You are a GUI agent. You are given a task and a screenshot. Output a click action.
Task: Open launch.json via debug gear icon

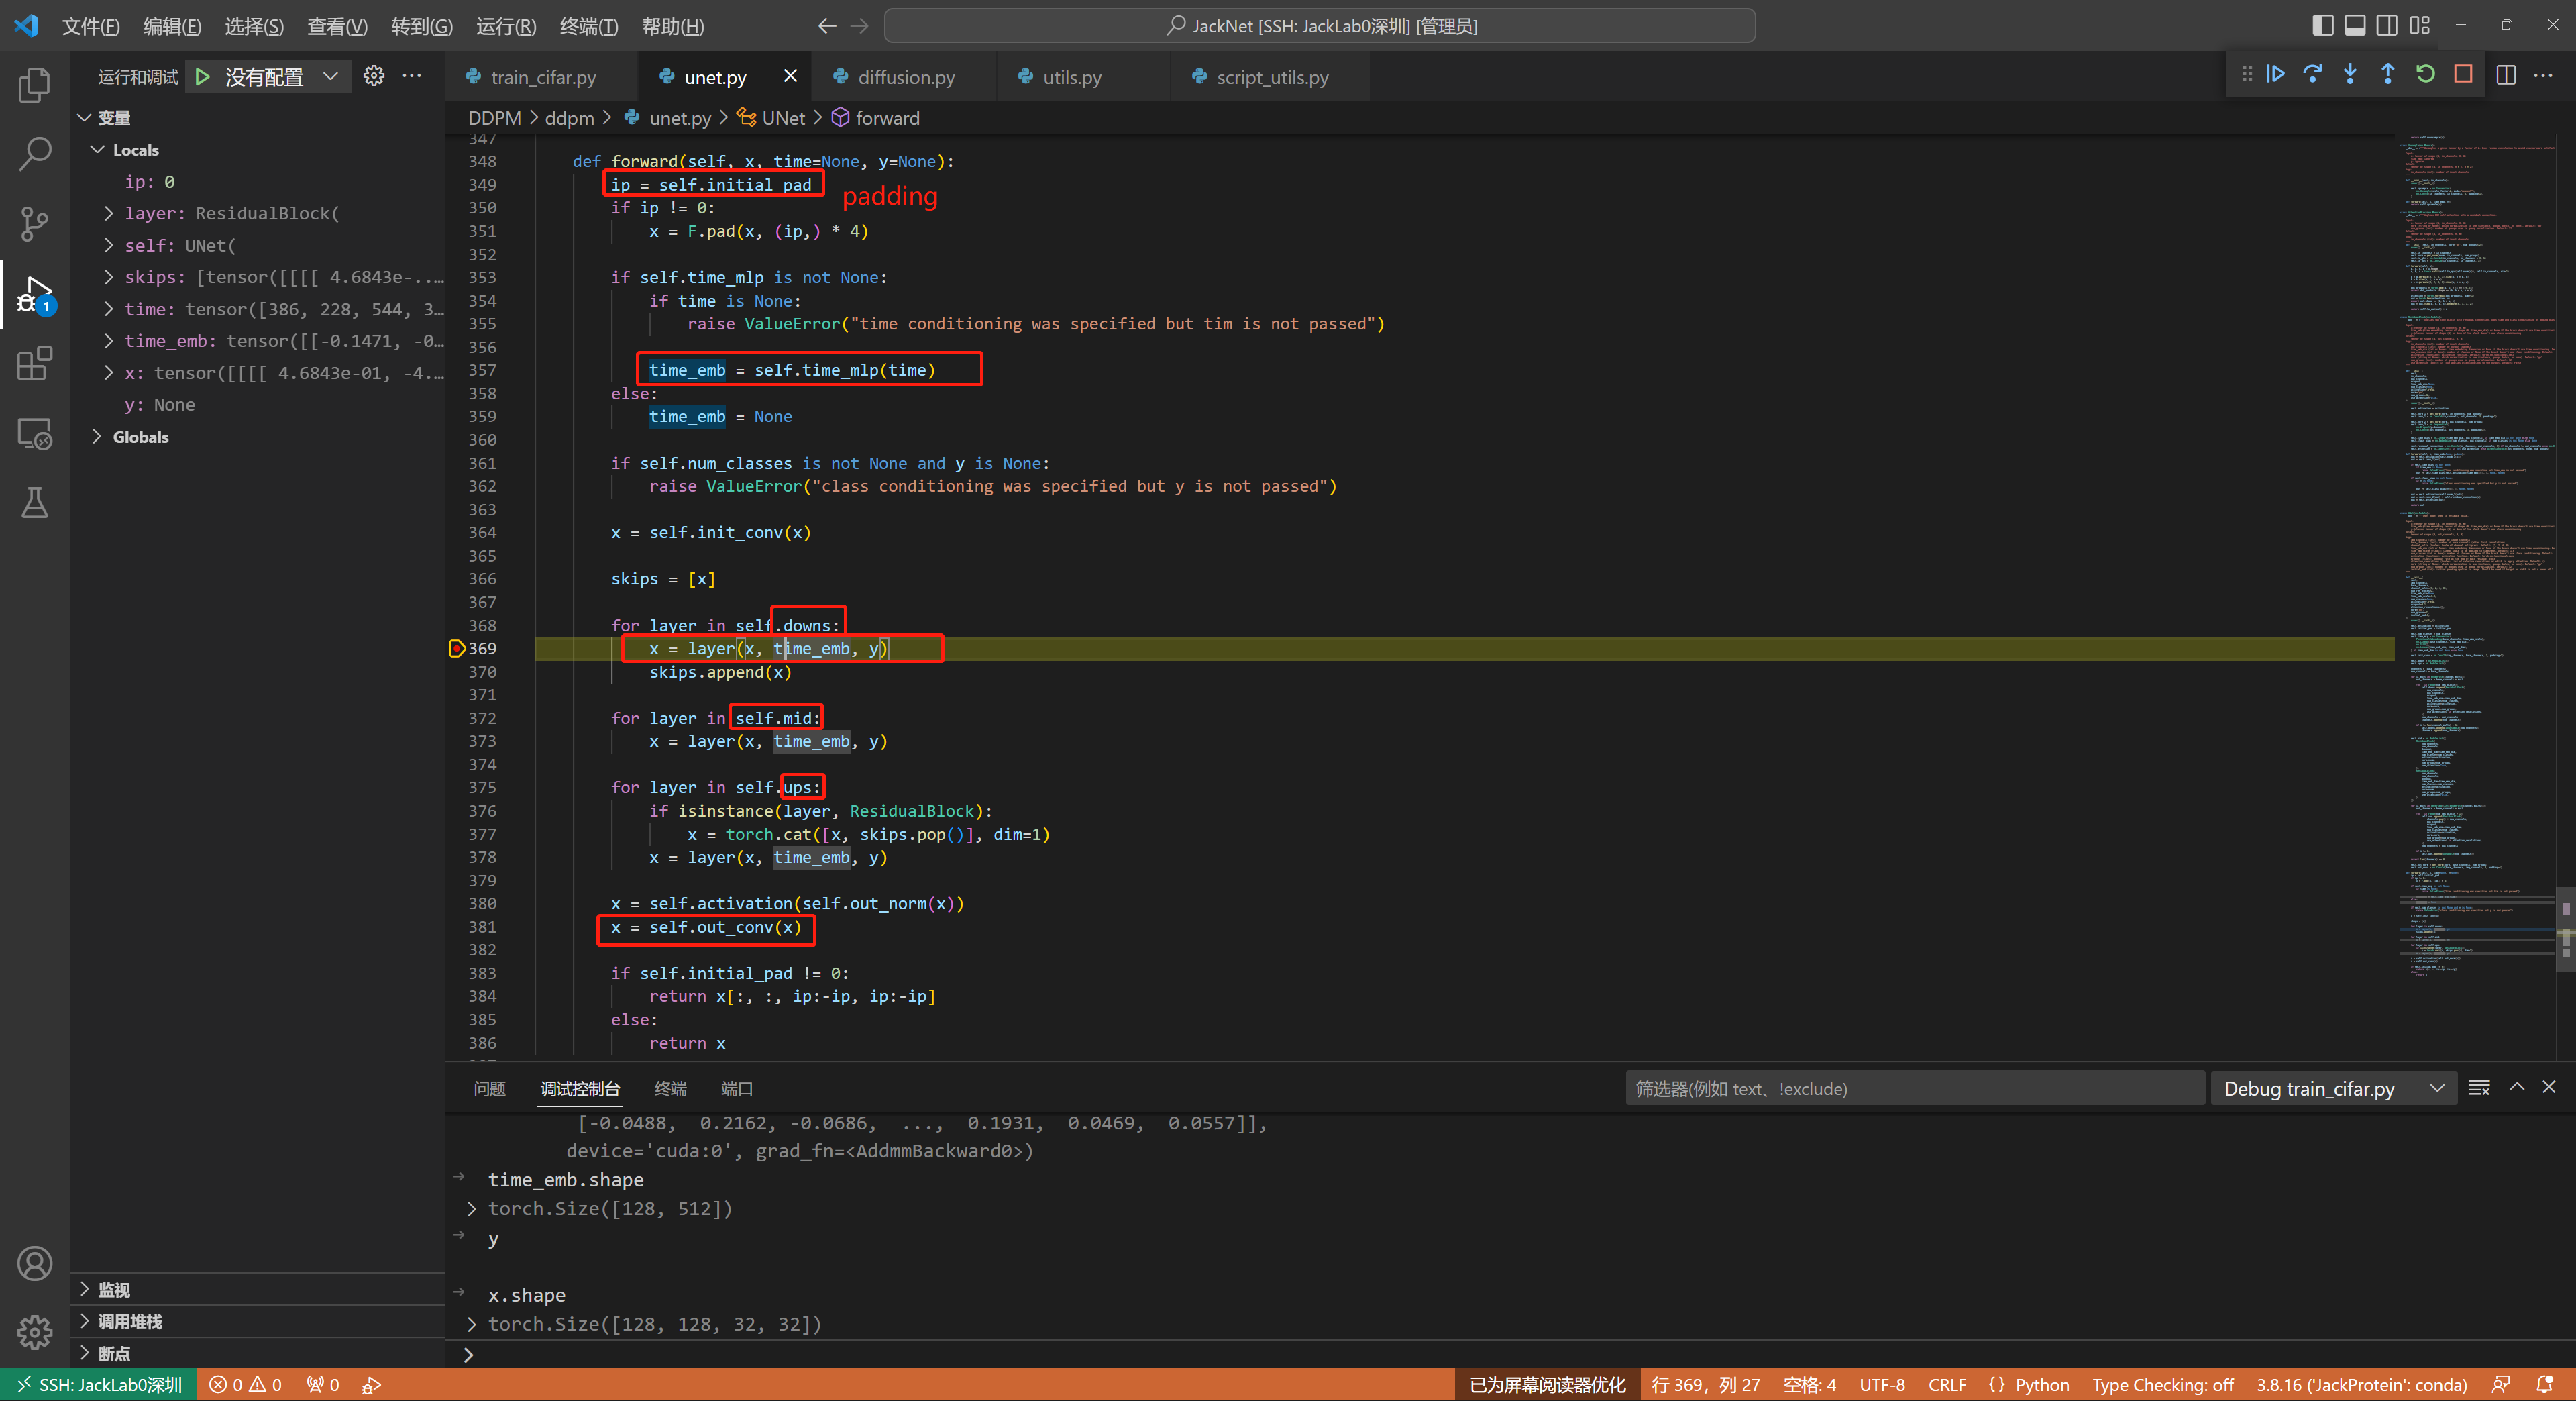pos(373,76)
